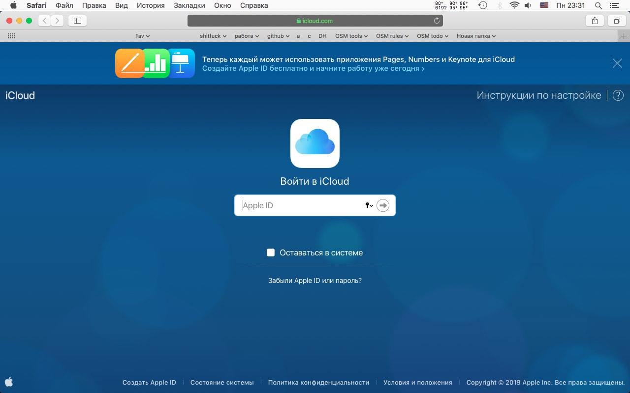Open the "c" bookmark in favorites bar

pyautogui.click(x=309, y=36)
